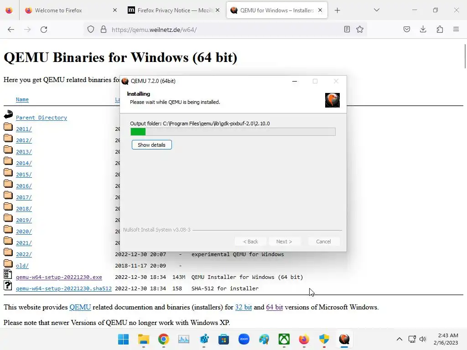Open the 2021/ folder
This screenshot has height=350, width=467.
24,243
